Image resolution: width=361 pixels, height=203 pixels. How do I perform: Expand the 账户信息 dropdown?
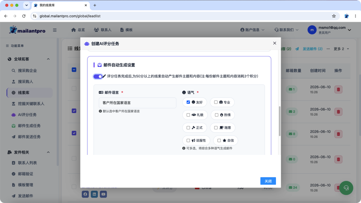coord(252,30)
